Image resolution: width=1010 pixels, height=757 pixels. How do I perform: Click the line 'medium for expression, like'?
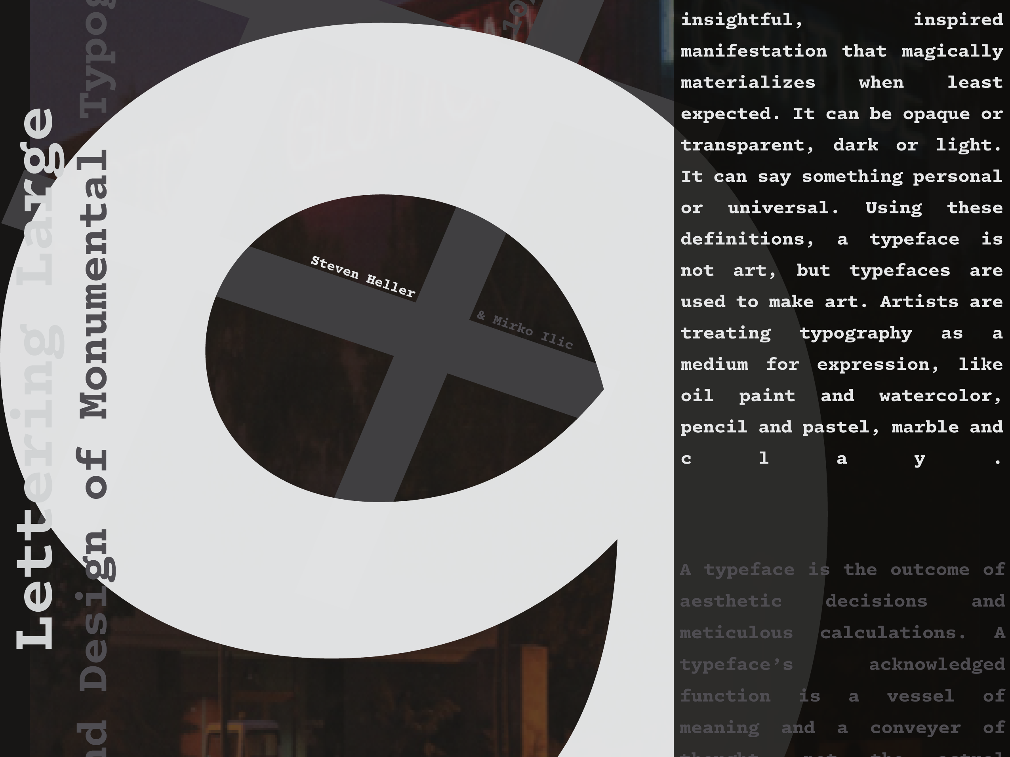pyautogui.click(x=842, y=365)
